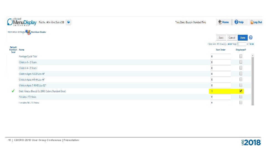Open Children Ages 1-3 29 Lbs goal

coord(32,74)
